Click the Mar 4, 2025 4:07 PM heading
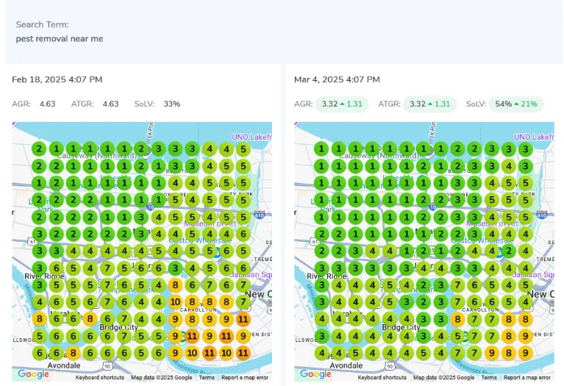This screenshot has width=564, height=386. [337, 79]
